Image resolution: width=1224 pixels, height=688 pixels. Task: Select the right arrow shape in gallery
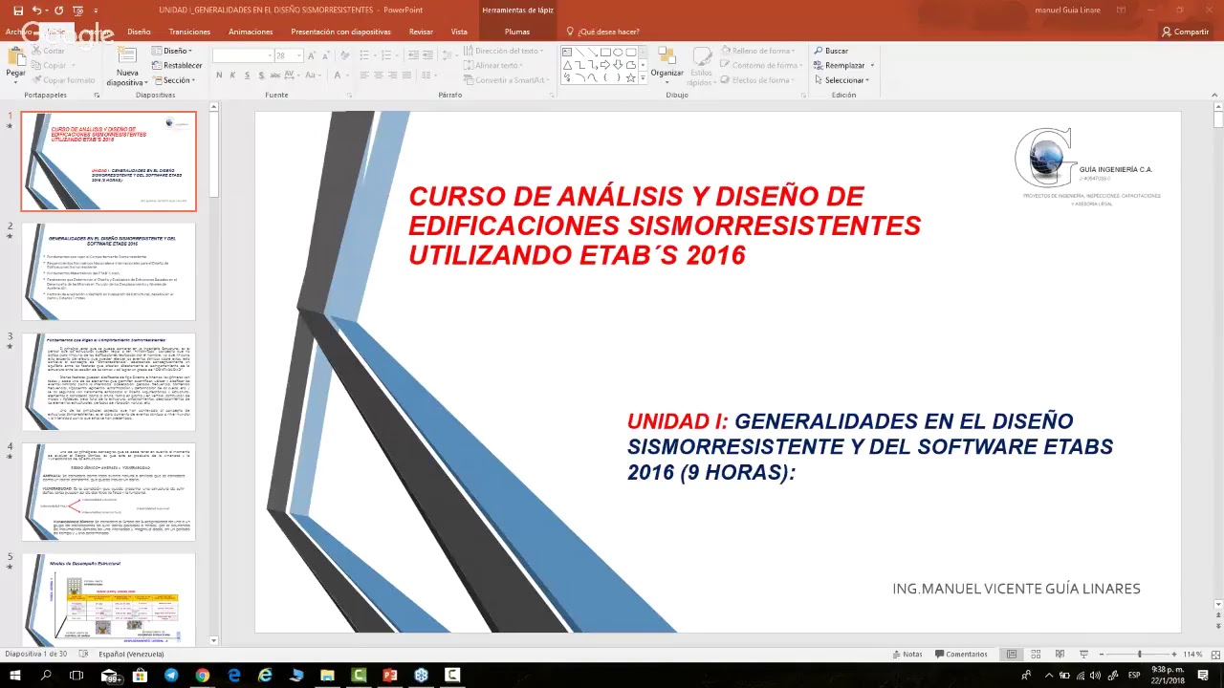pyautogui.click(x=605, y=65)
